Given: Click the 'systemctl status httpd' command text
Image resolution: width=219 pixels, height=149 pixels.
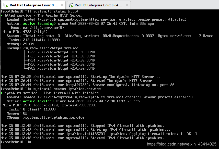Looking at the screenshot, I should pos(56,11).
